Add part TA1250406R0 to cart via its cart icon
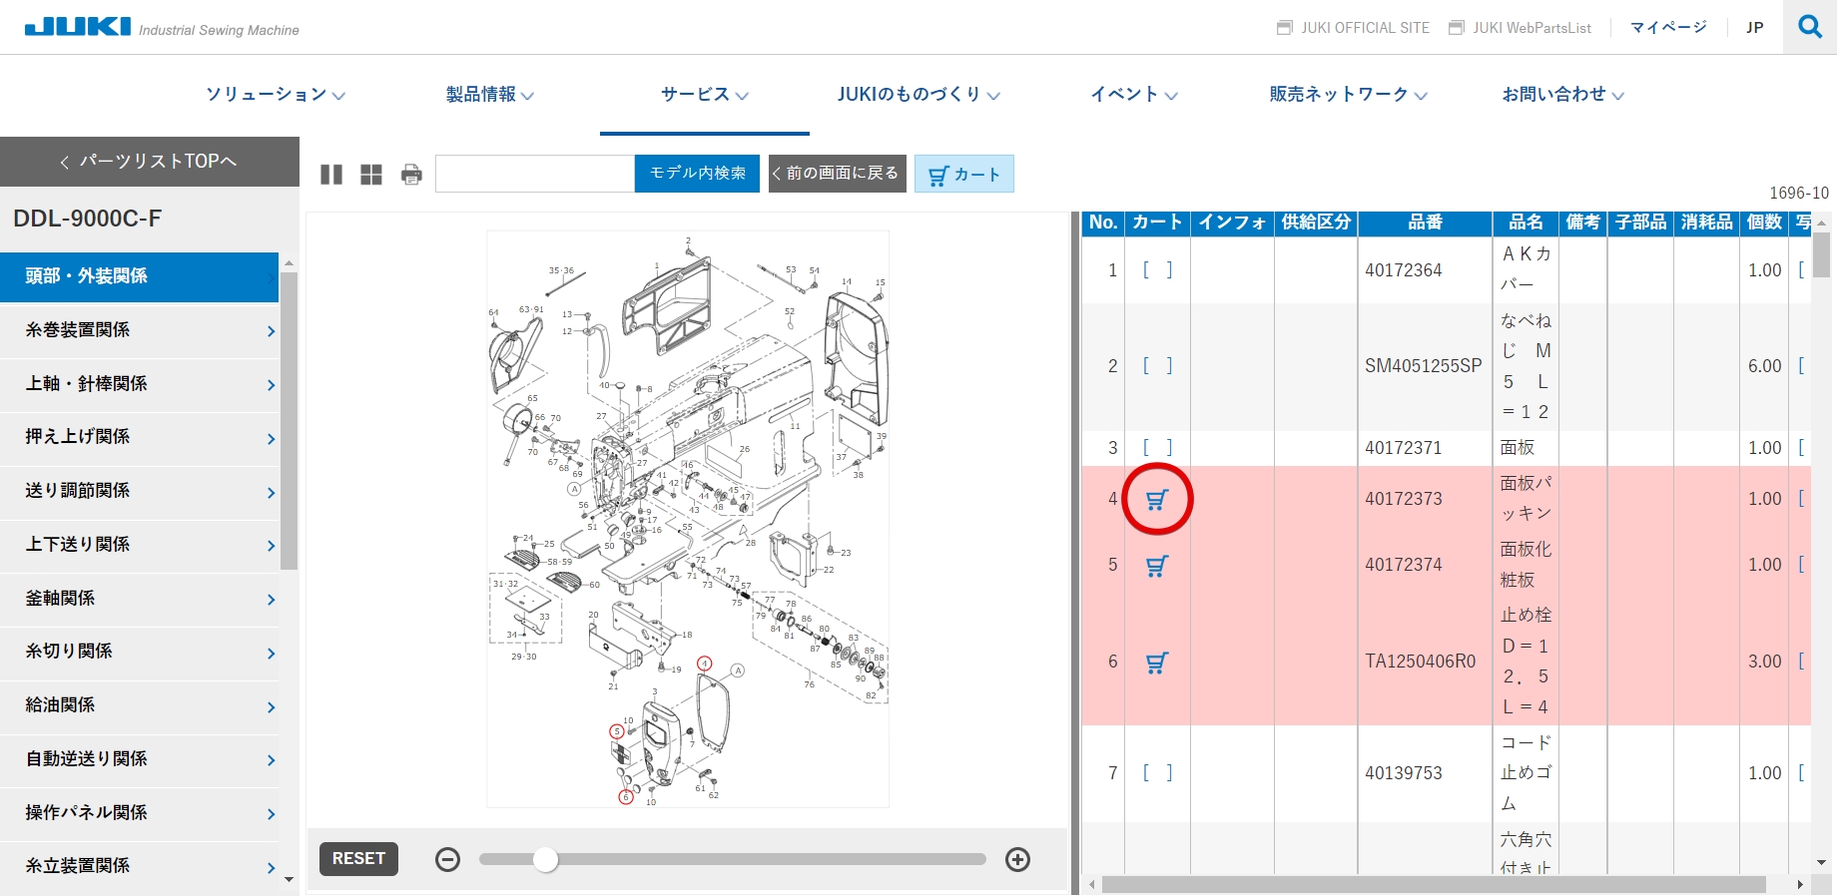The width and height of the screenshot is (1837, 896). tap(1157, 663)
